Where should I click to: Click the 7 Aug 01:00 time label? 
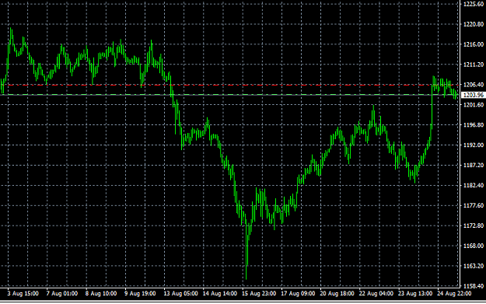coord(62,293)
